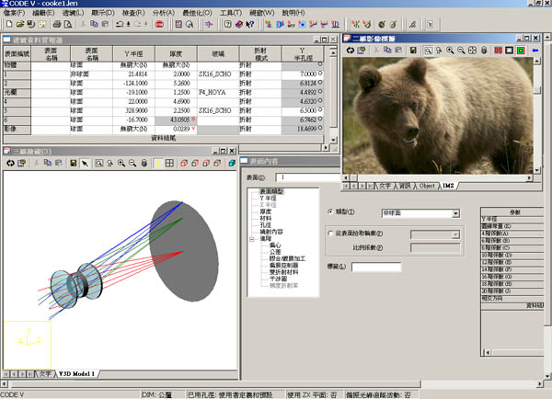Viewport: 552px width, 399px height.
Task: Open the 分析(A) menu
Action: coord(162,14)
